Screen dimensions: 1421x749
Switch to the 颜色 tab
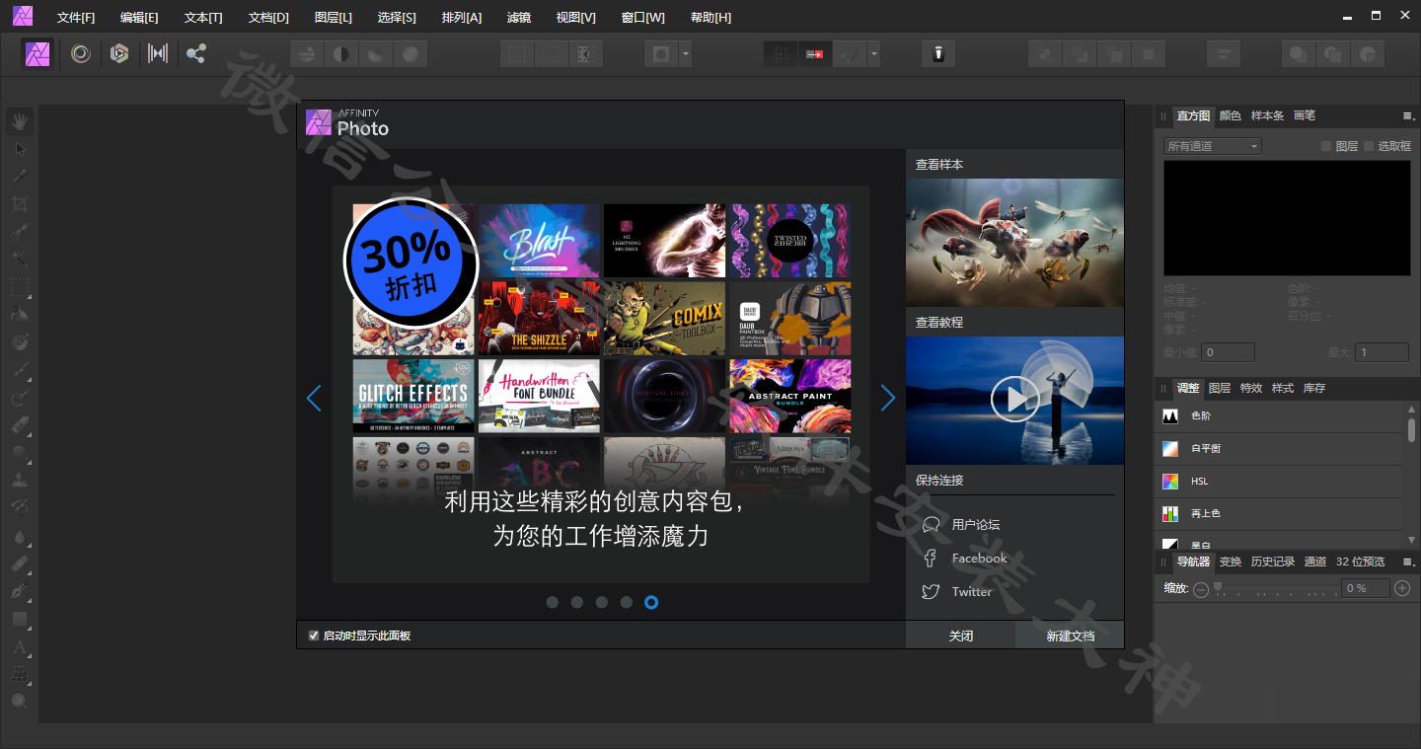pyautogui.click(x=1231, y=116)
